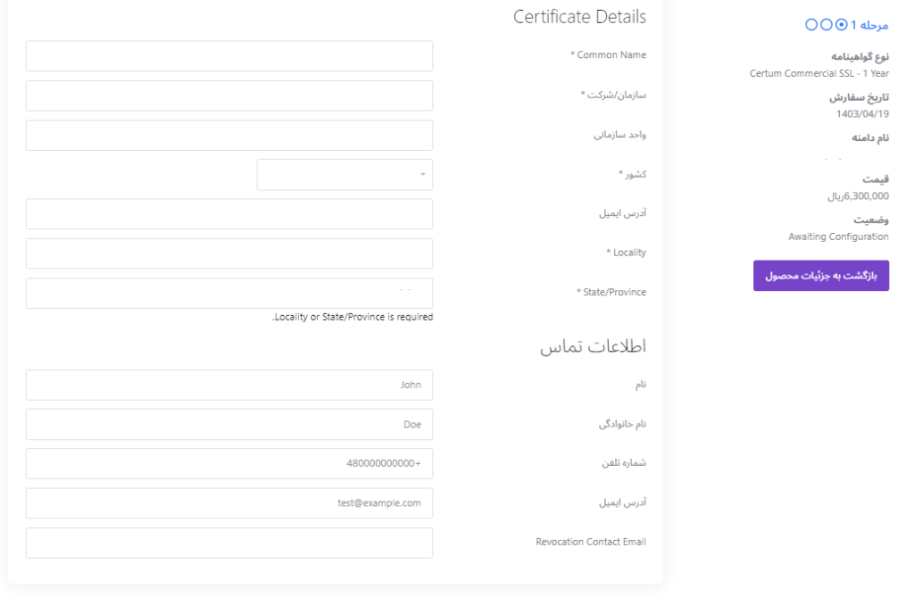Click the آدرس ایمیل field in Certificate Details
914x606 pixels.
229,213
